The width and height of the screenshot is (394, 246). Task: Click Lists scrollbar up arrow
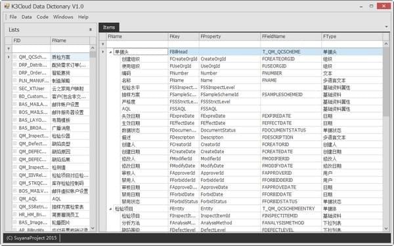coord(93,48)
